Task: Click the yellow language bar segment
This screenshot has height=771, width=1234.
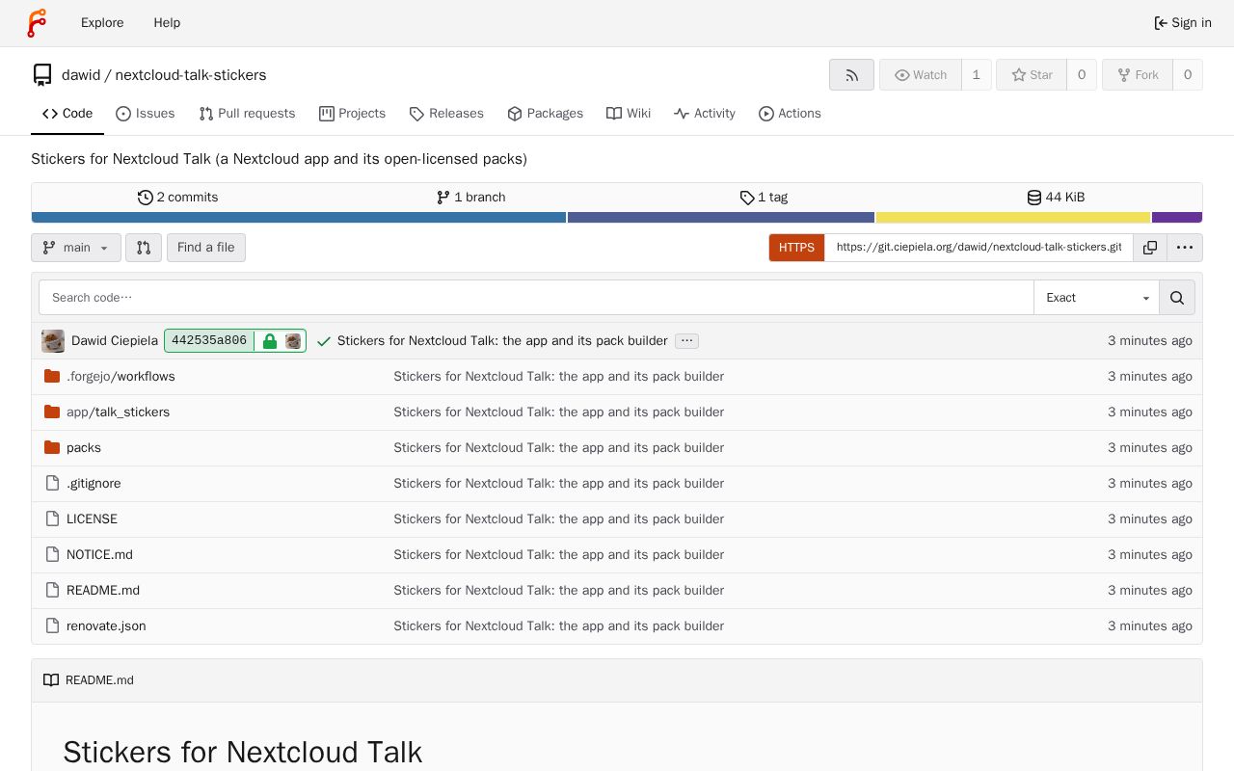Action: pyautogui.click(x=1013, y=218)
